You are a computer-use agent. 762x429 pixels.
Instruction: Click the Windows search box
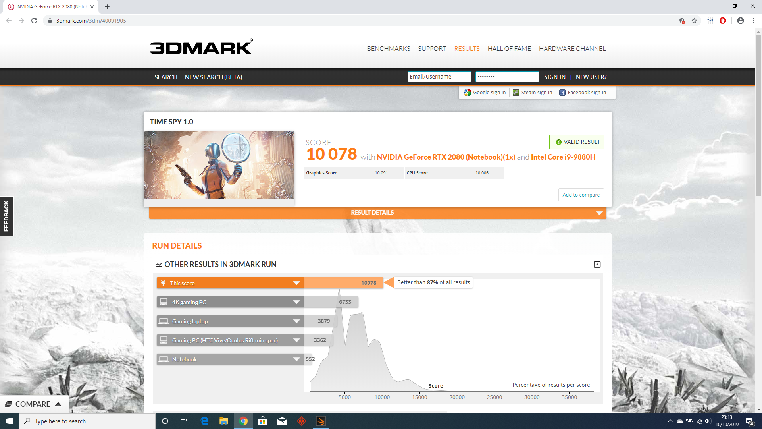coord(87,421)
